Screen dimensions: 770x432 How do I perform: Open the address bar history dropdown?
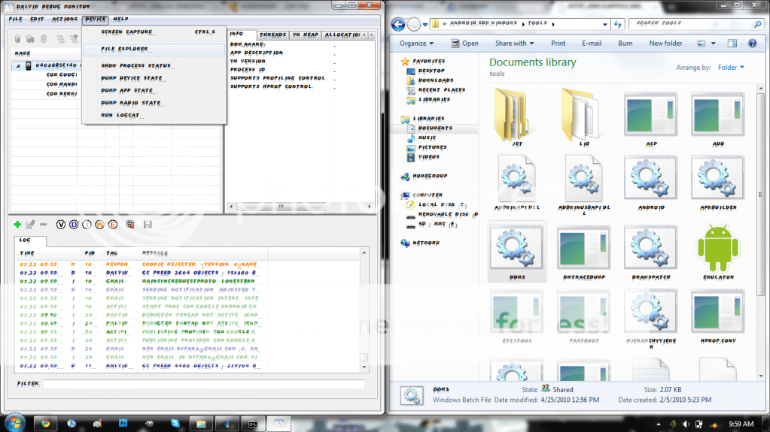[605, 24]
